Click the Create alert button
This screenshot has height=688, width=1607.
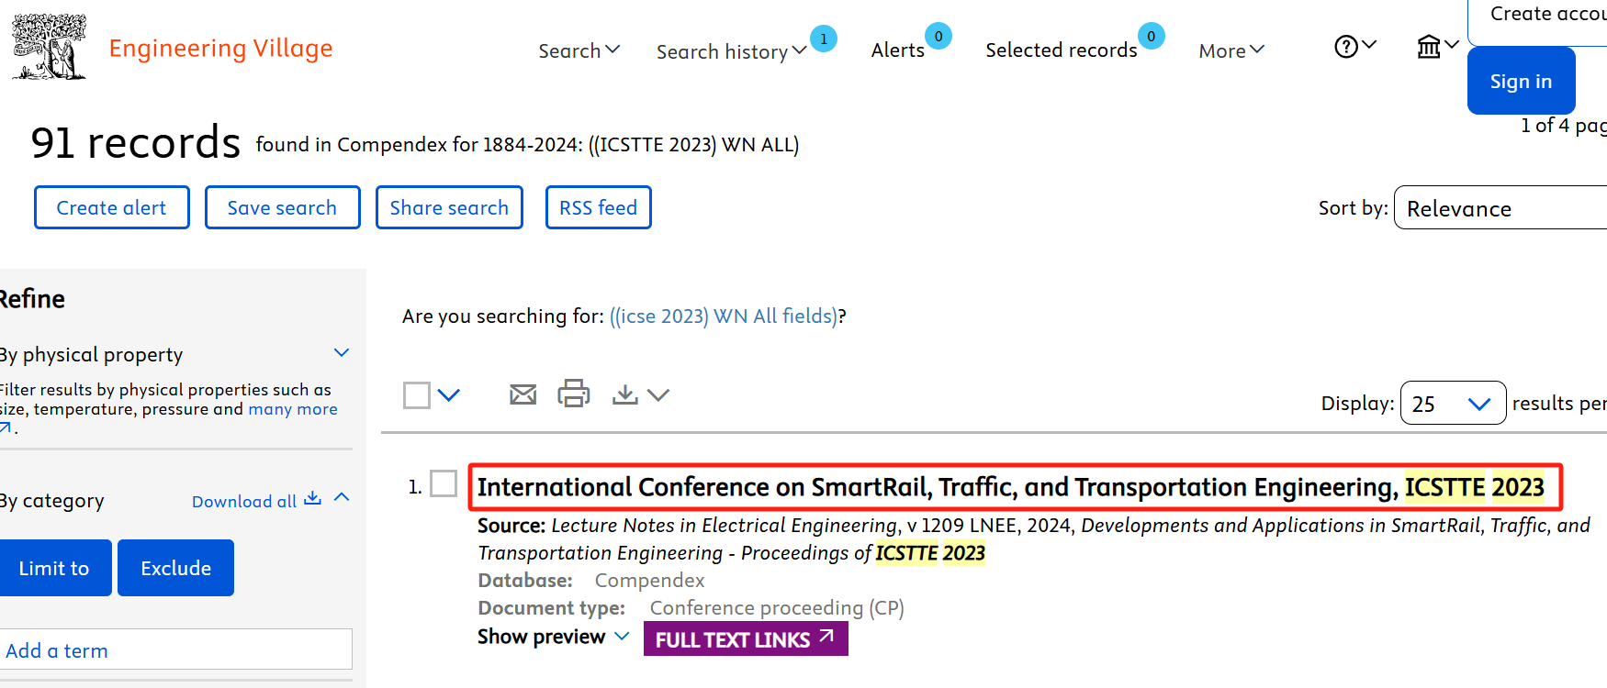112,207
